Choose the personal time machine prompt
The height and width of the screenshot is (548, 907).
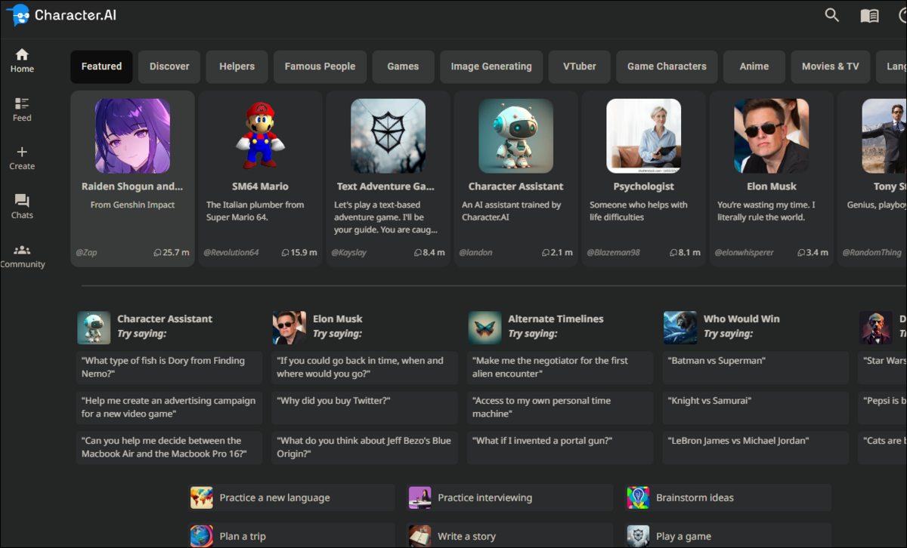(x=560, y=408)
